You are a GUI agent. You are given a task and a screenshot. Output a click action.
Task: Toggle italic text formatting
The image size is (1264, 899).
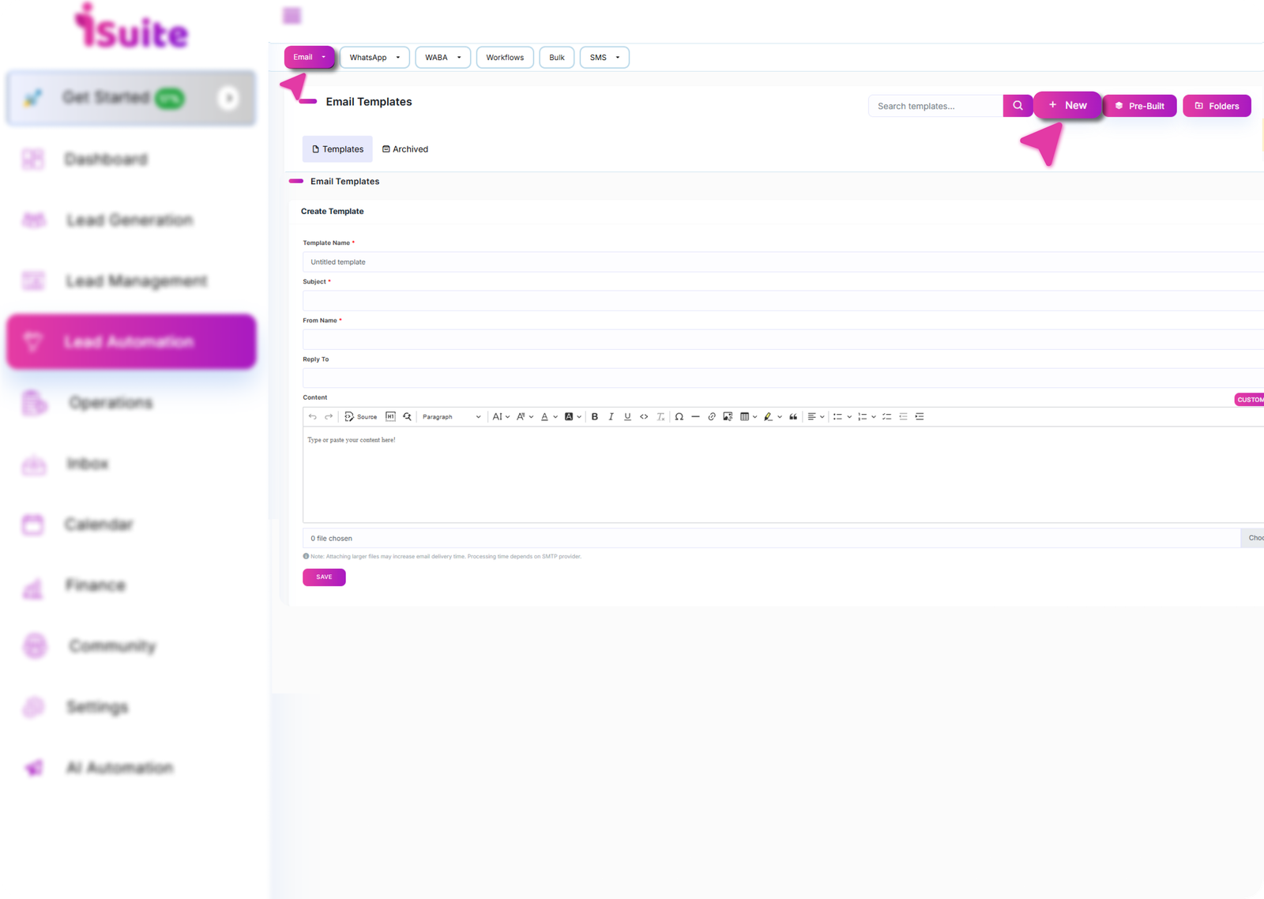pos(611,416)
